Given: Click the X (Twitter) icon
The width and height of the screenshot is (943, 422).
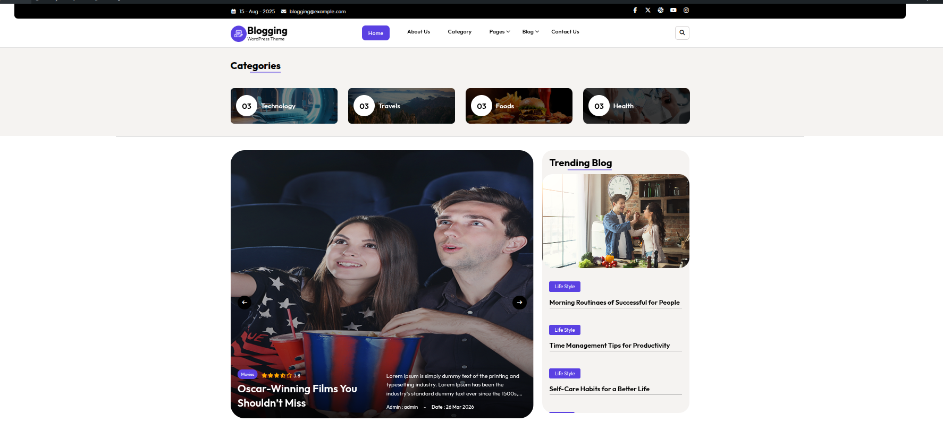Looking at the screenshot, I should tap(647, 10).
